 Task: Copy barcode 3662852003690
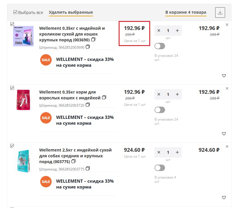point(88,47)
